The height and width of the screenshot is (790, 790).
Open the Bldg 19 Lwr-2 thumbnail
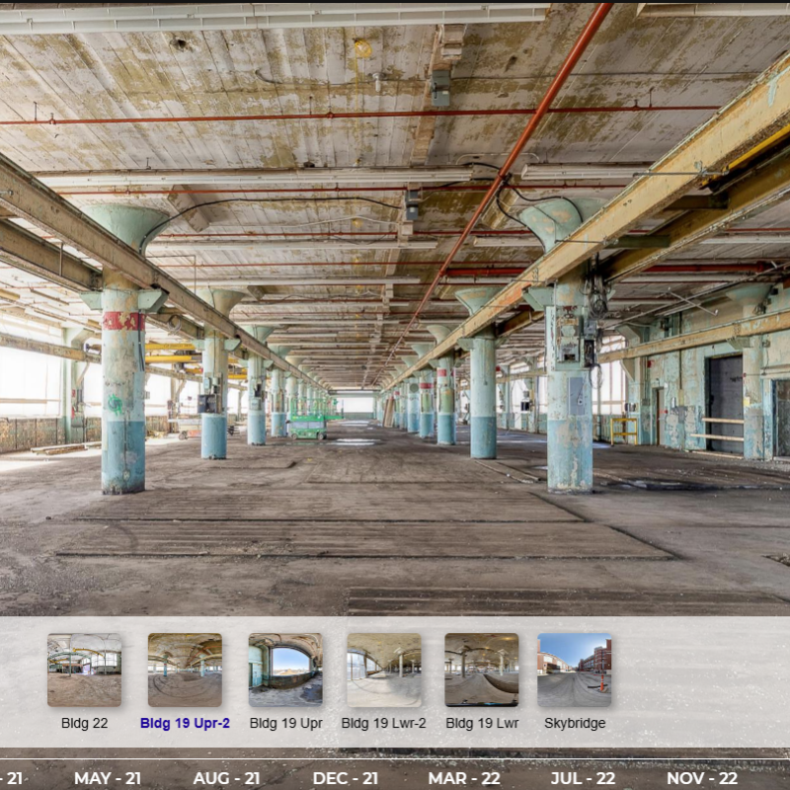pos(384,670)
